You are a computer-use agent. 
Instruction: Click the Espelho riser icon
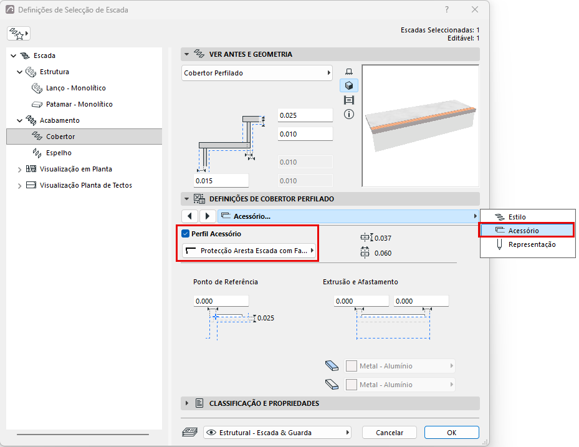37,153
